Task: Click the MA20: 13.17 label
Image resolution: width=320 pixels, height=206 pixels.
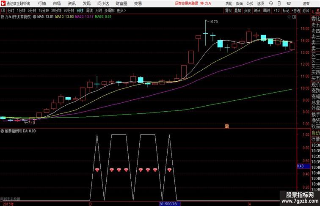Action: tap(84, 17)
